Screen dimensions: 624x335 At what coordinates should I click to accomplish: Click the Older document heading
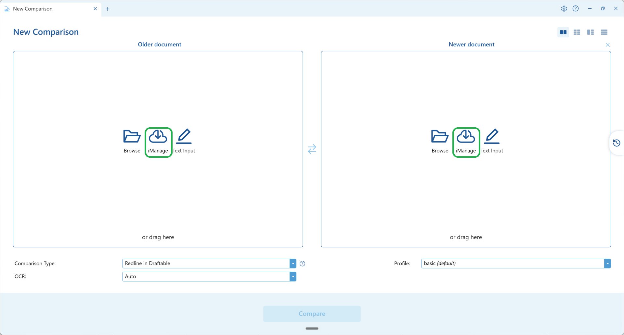point(160,44)
